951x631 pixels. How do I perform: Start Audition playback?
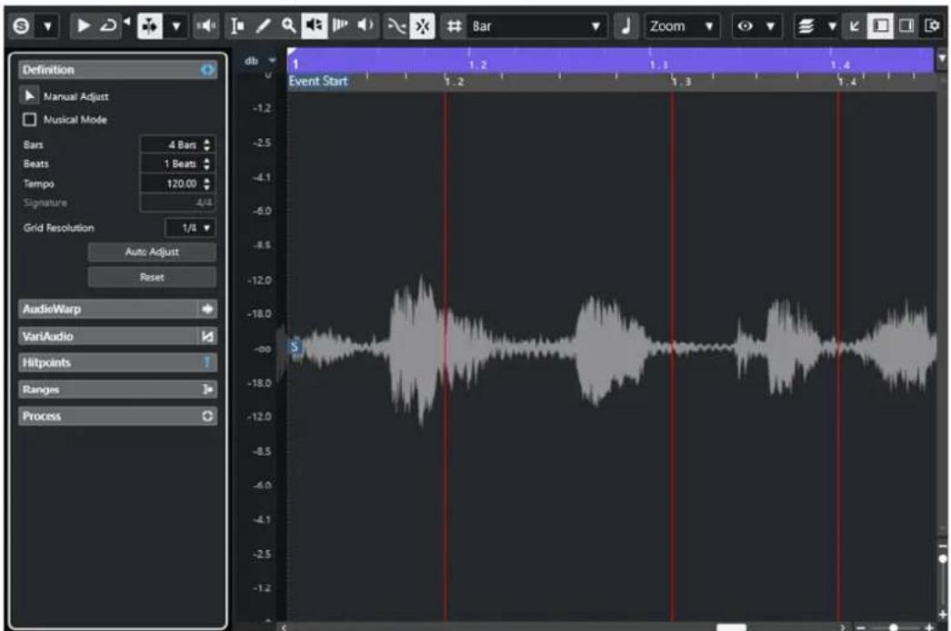click(84, 26)
